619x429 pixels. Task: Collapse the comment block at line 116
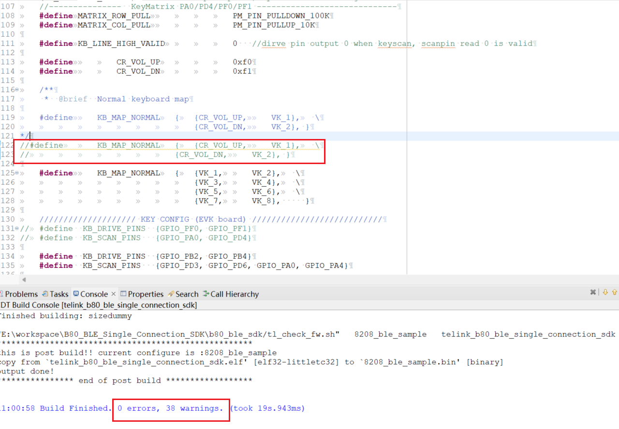tap(17, 90)
